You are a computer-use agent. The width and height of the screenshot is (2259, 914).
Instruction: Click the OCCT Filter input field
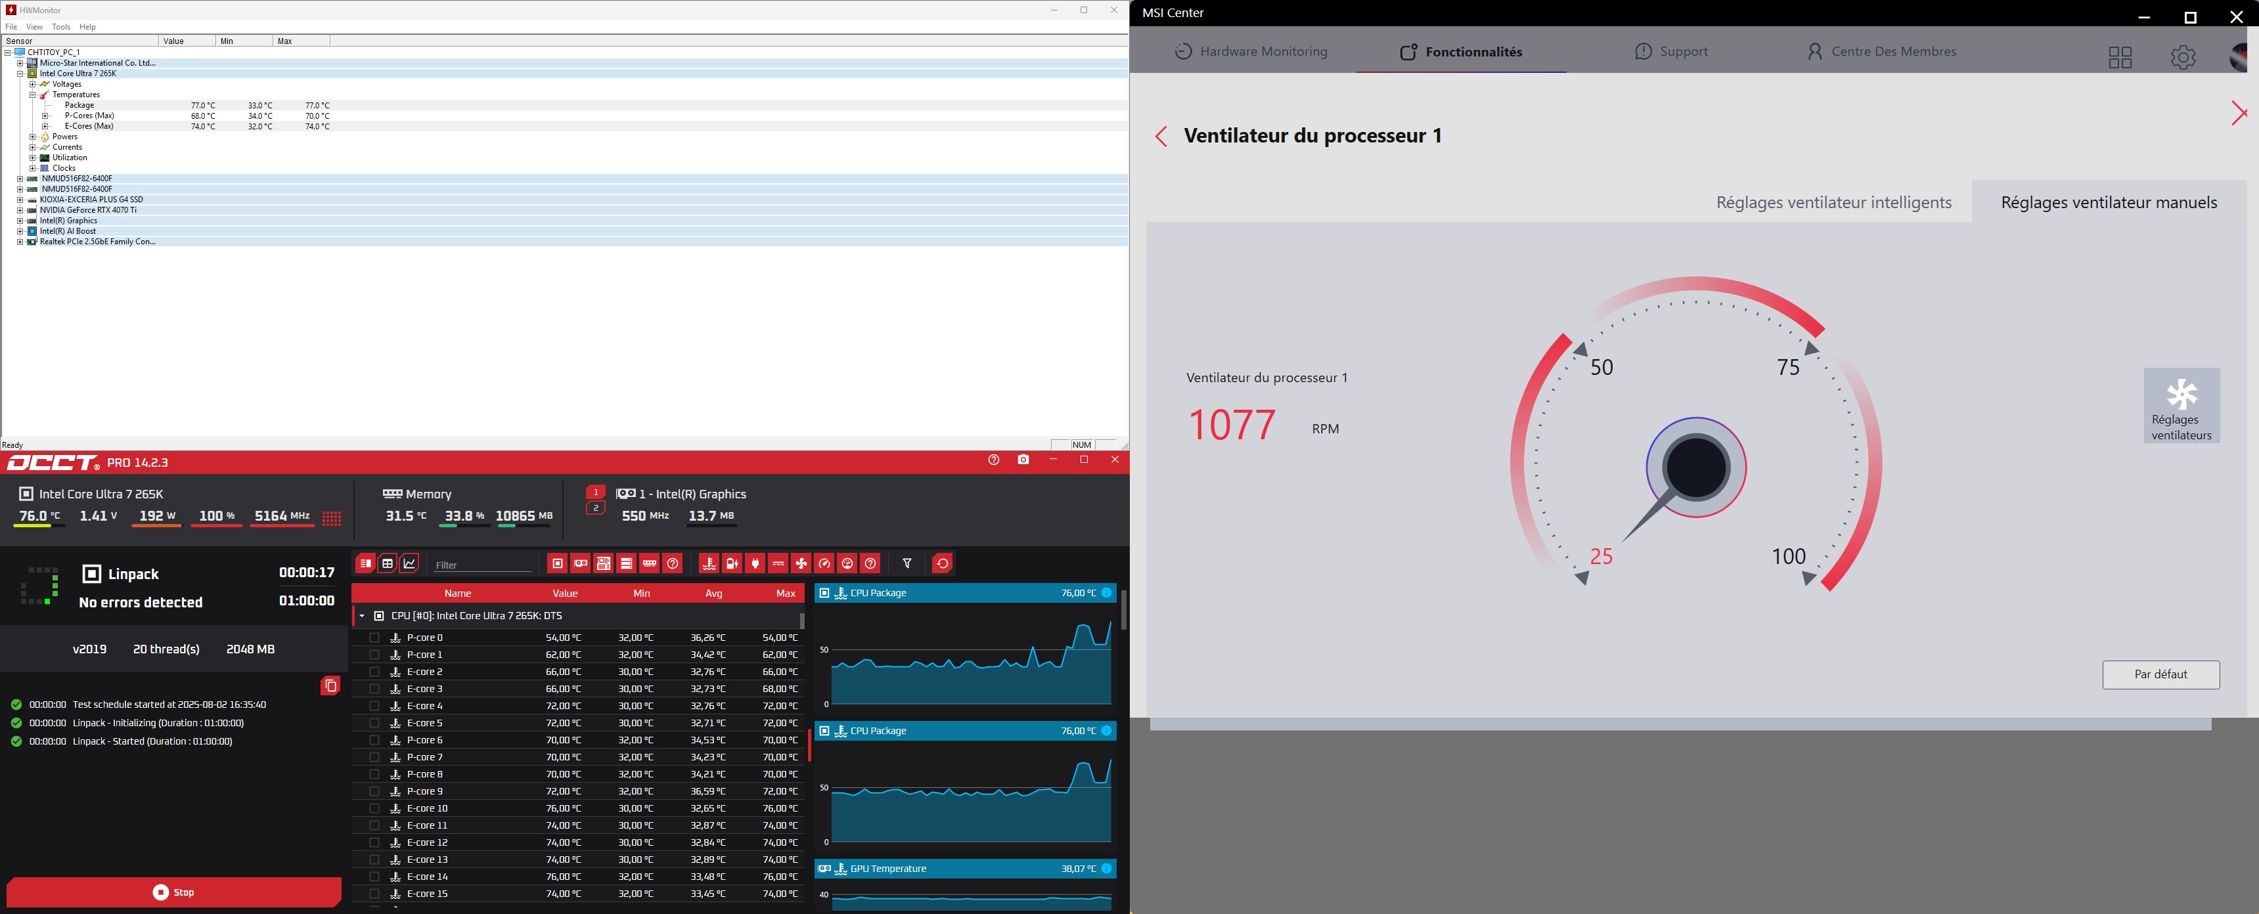pyautogui.click(x=483, y=565)
